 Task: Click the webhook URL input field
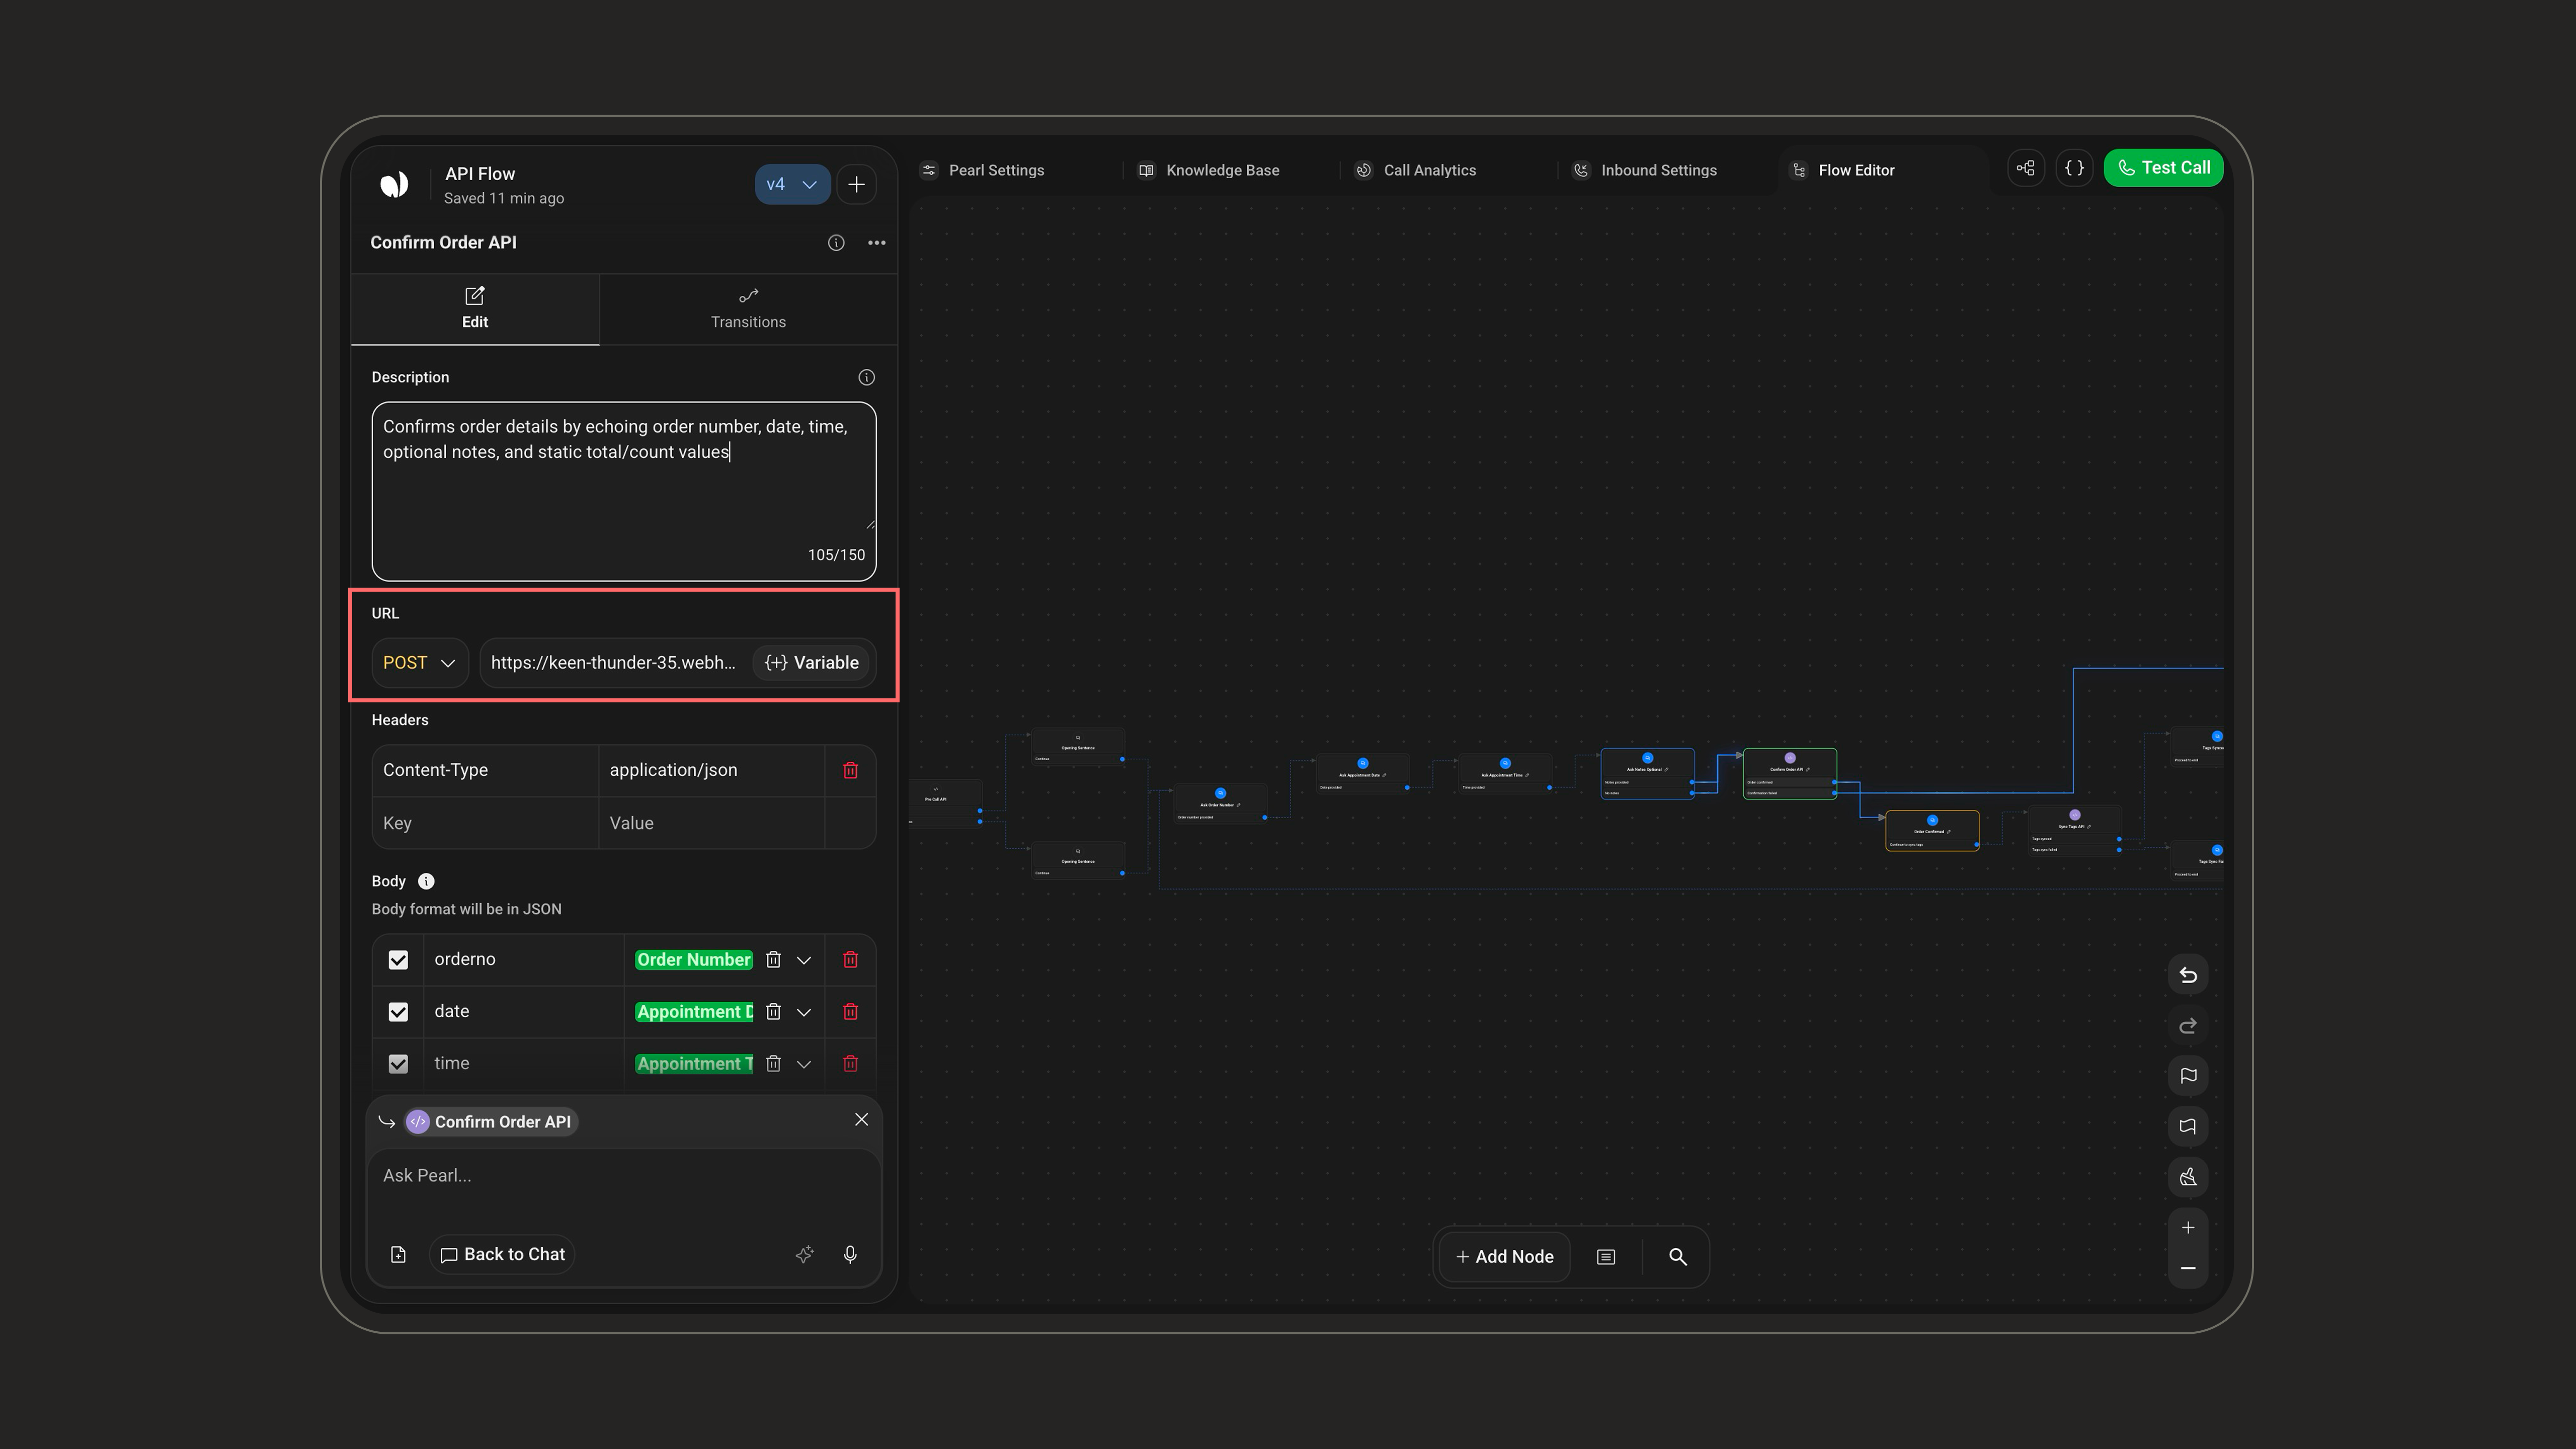coord(614,663)
